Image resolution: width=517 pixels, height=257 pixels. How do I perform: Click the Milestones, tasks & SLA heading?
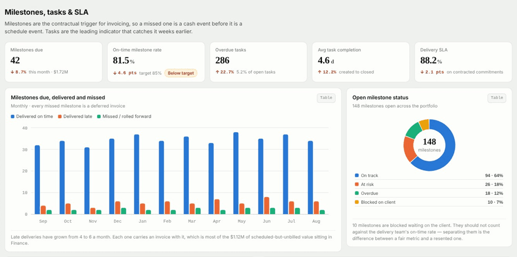point(47,13)
